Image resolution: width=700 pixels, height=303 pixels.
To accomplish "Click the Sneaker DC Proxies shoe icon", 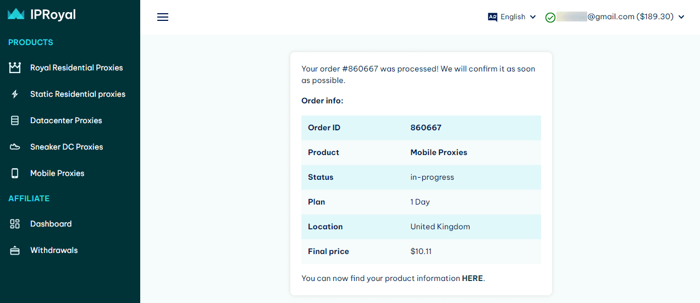I will [x=15, y=147].
